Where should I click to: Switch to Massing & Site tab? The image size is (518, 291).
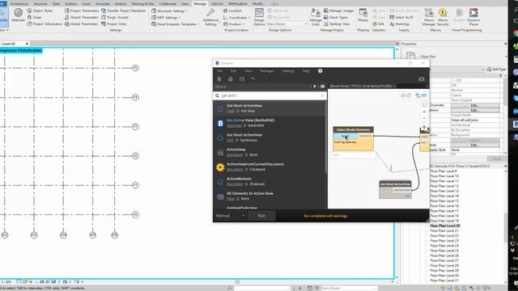click(x=142, y=3)
